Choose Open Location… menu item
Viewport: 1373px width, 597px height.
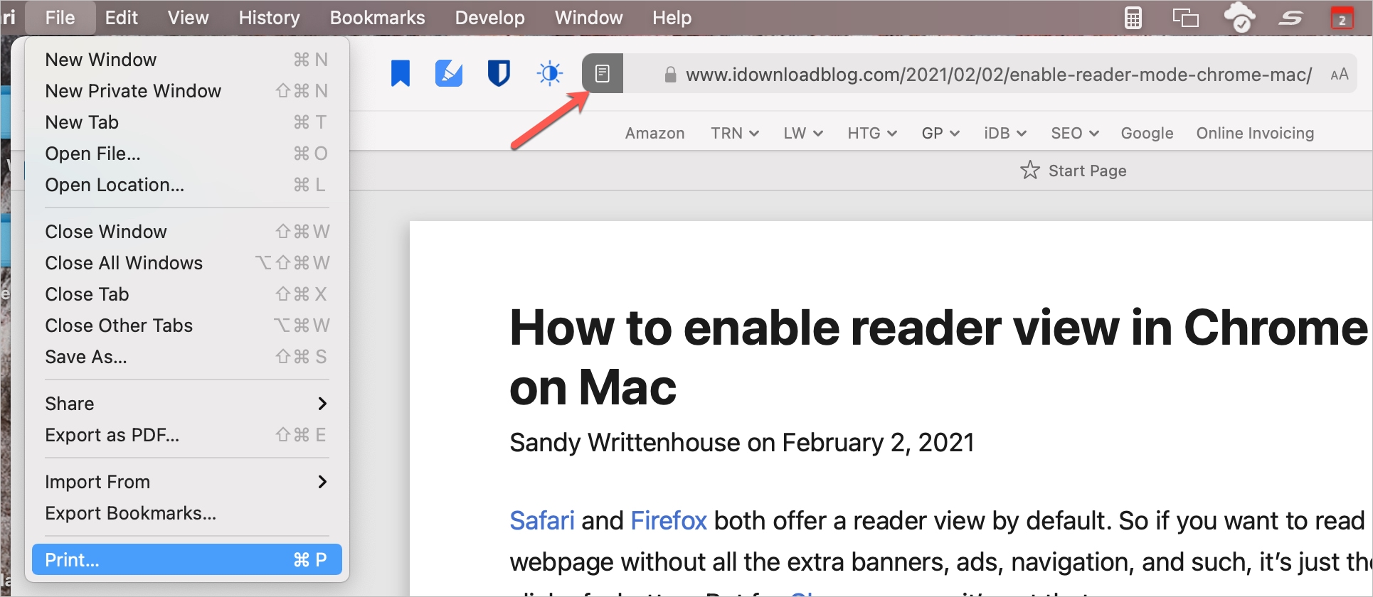pyautogui.click(x=186, y=185)
